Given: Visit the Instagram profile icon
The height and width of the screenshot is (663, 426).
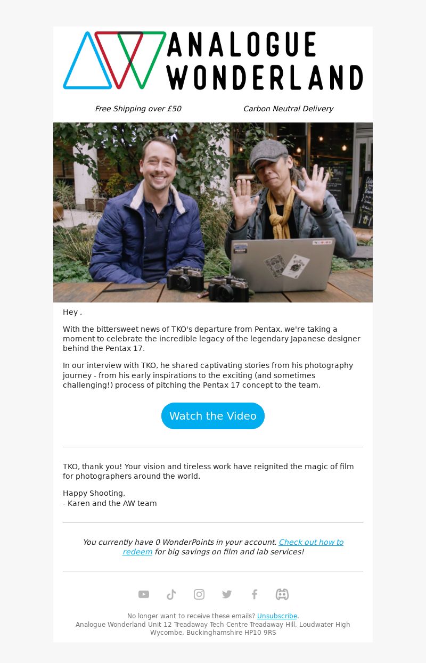Looking at the screenshot, I should [x=199, y=594].
